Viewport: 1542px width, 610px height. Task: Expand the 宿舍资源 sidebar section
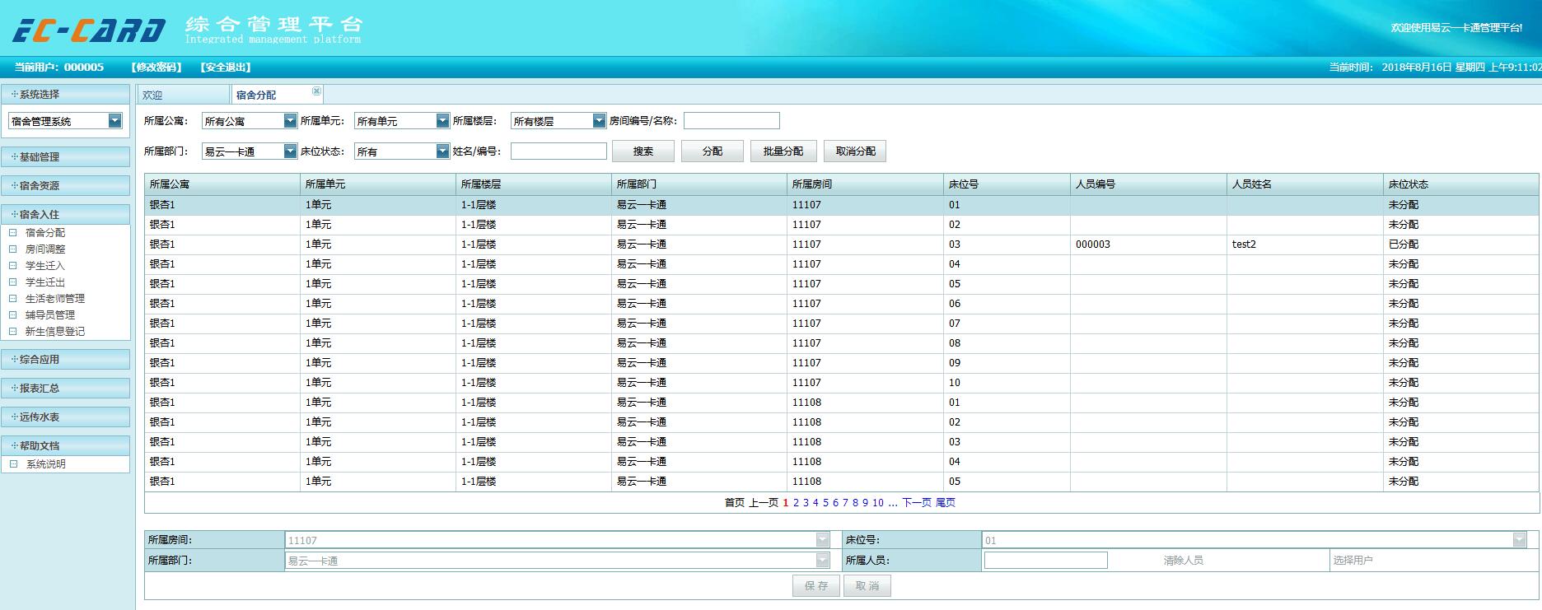[65, 185]
